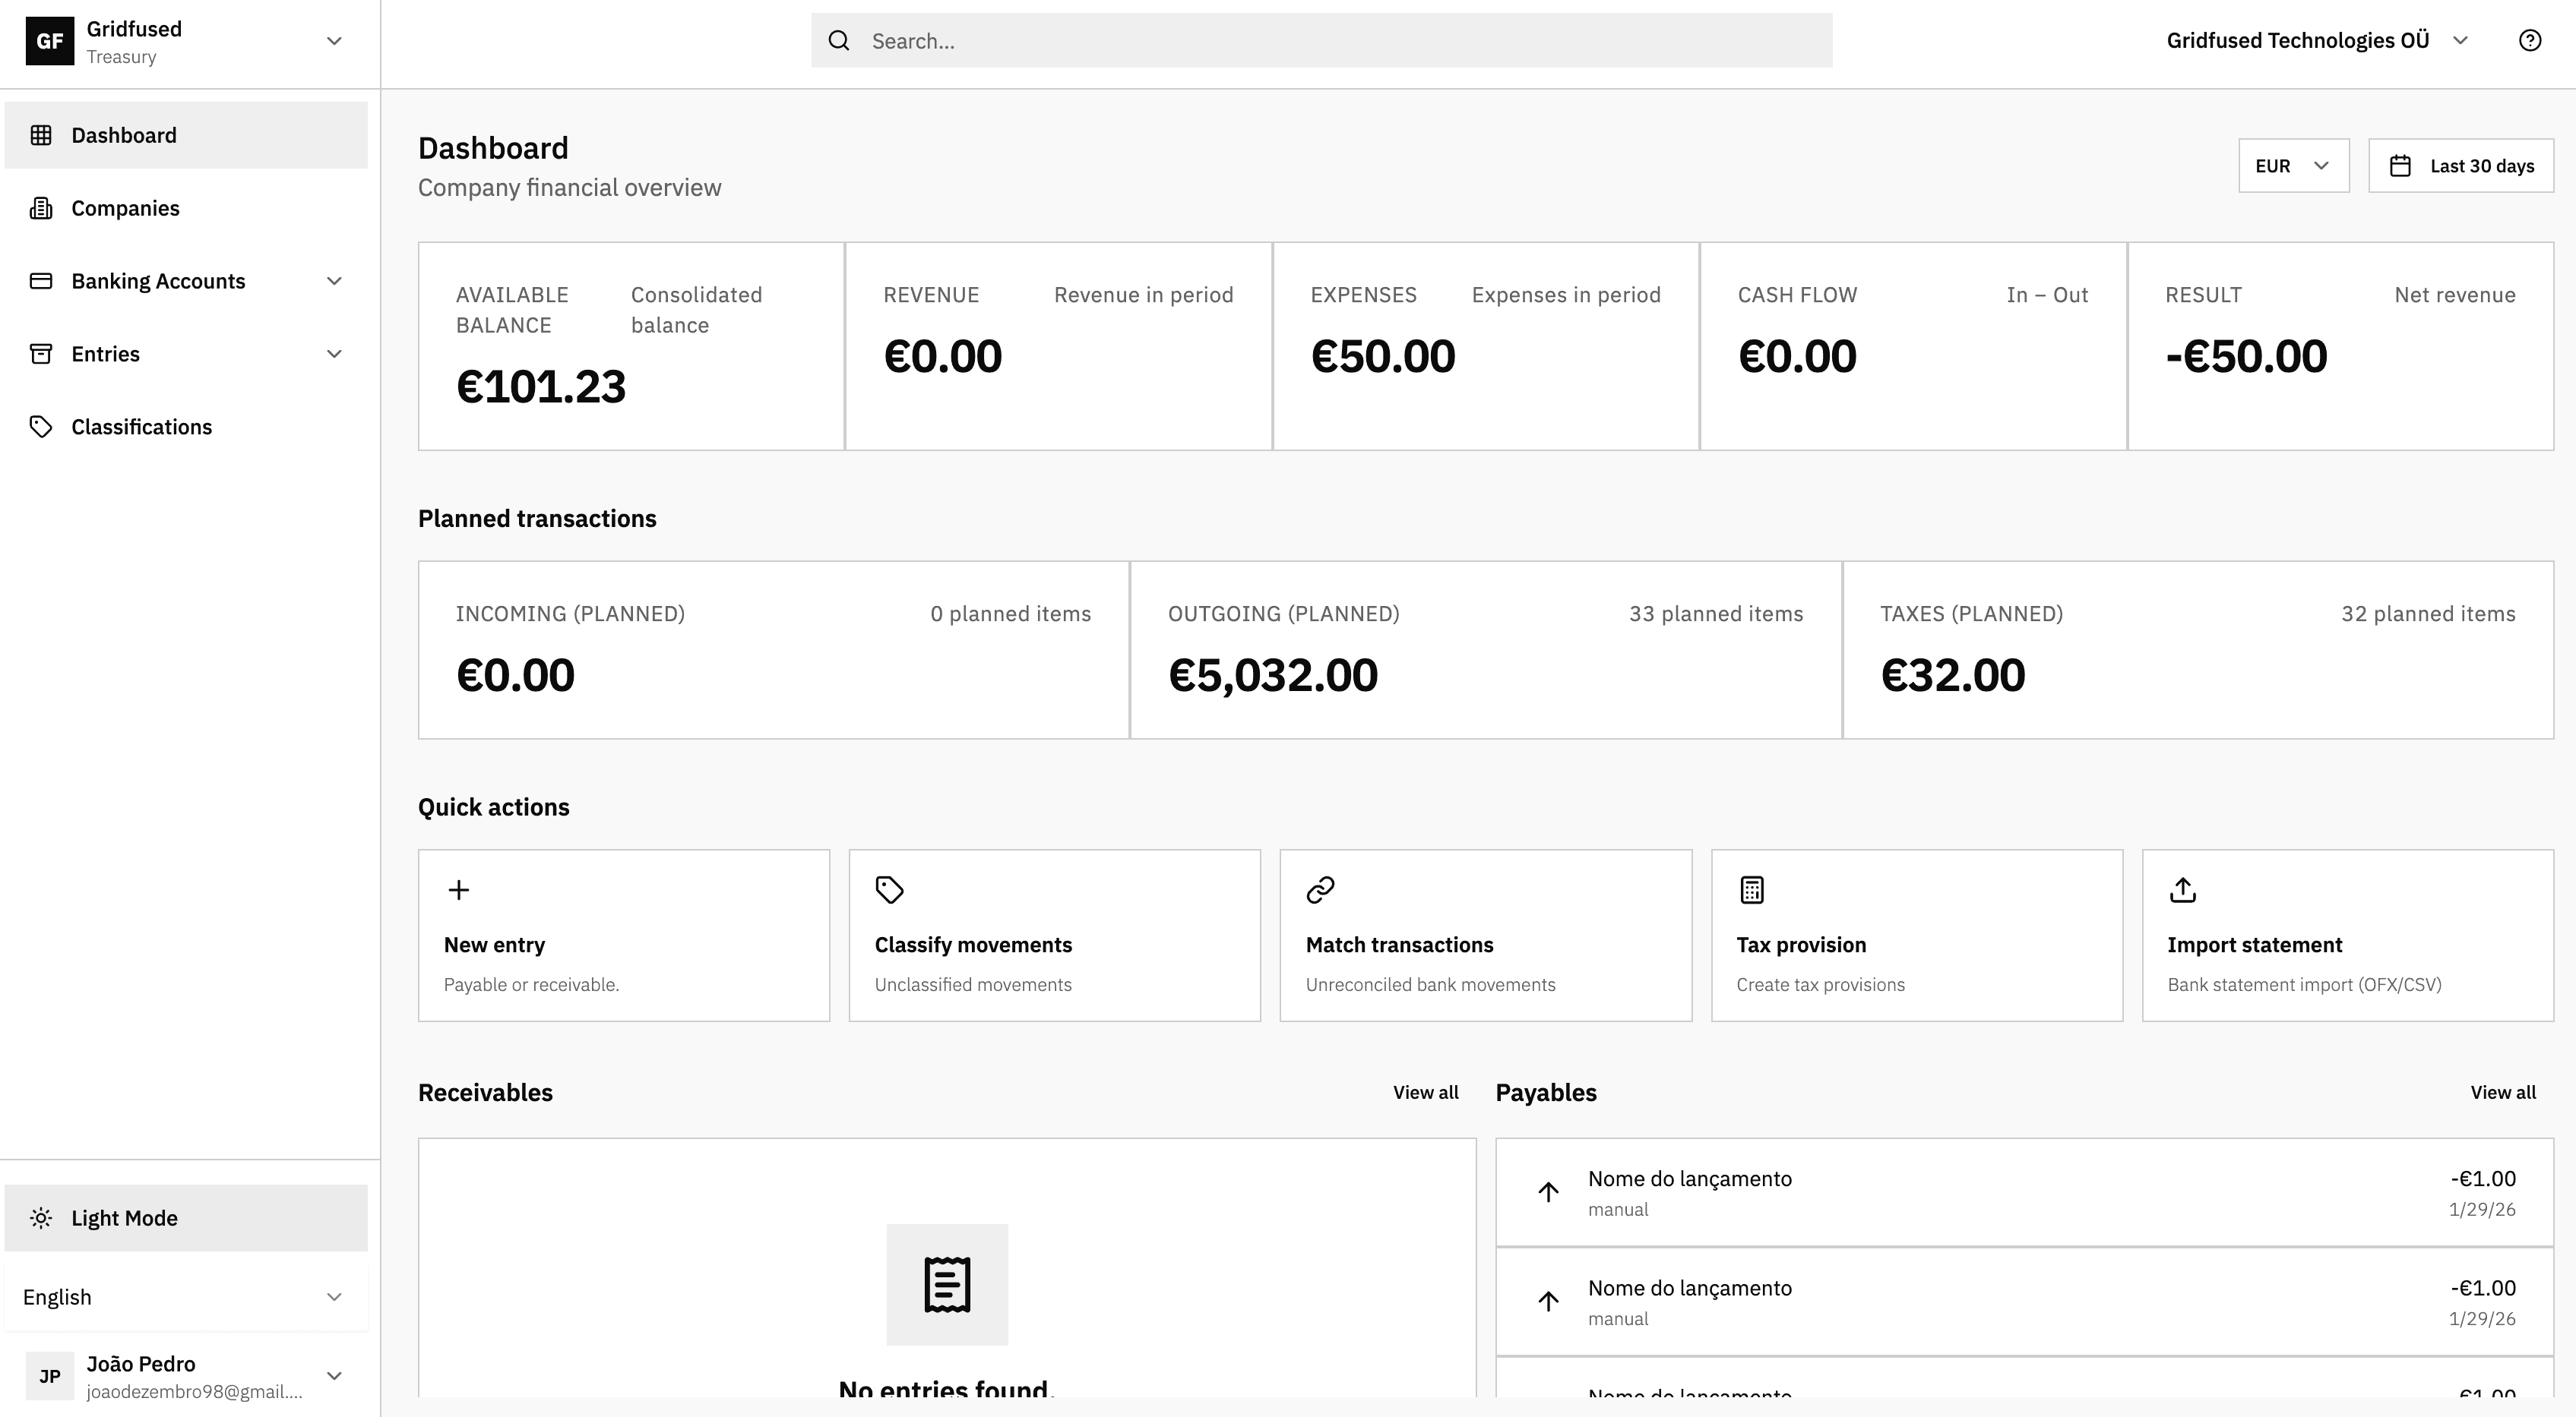Click the calendar icon in date range button

(x=2400, y=166)
